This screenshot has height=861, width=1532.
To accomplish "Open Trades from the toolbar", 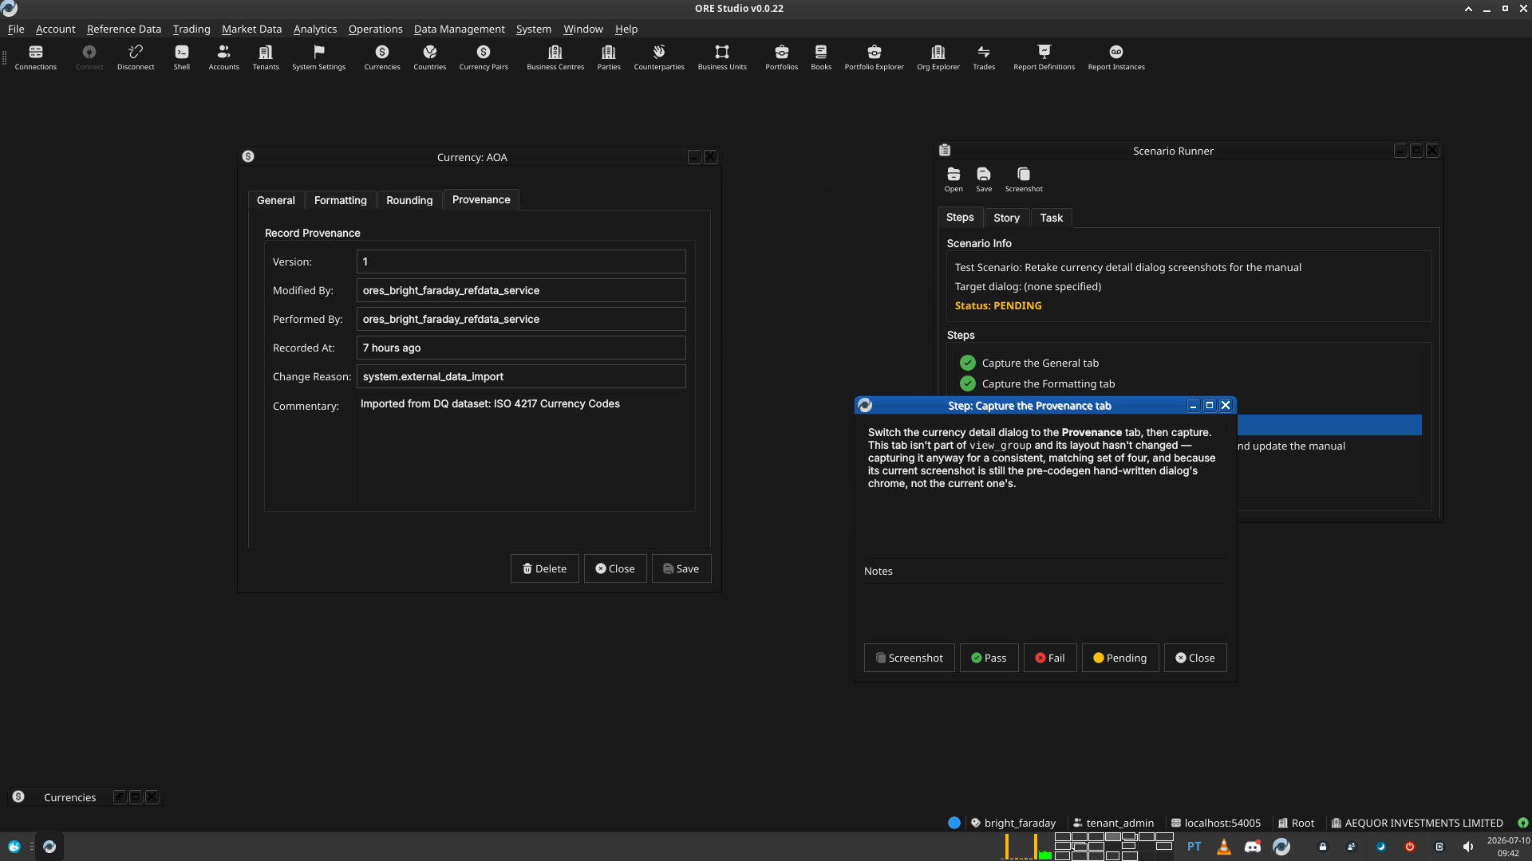I will tap(984, 57).
